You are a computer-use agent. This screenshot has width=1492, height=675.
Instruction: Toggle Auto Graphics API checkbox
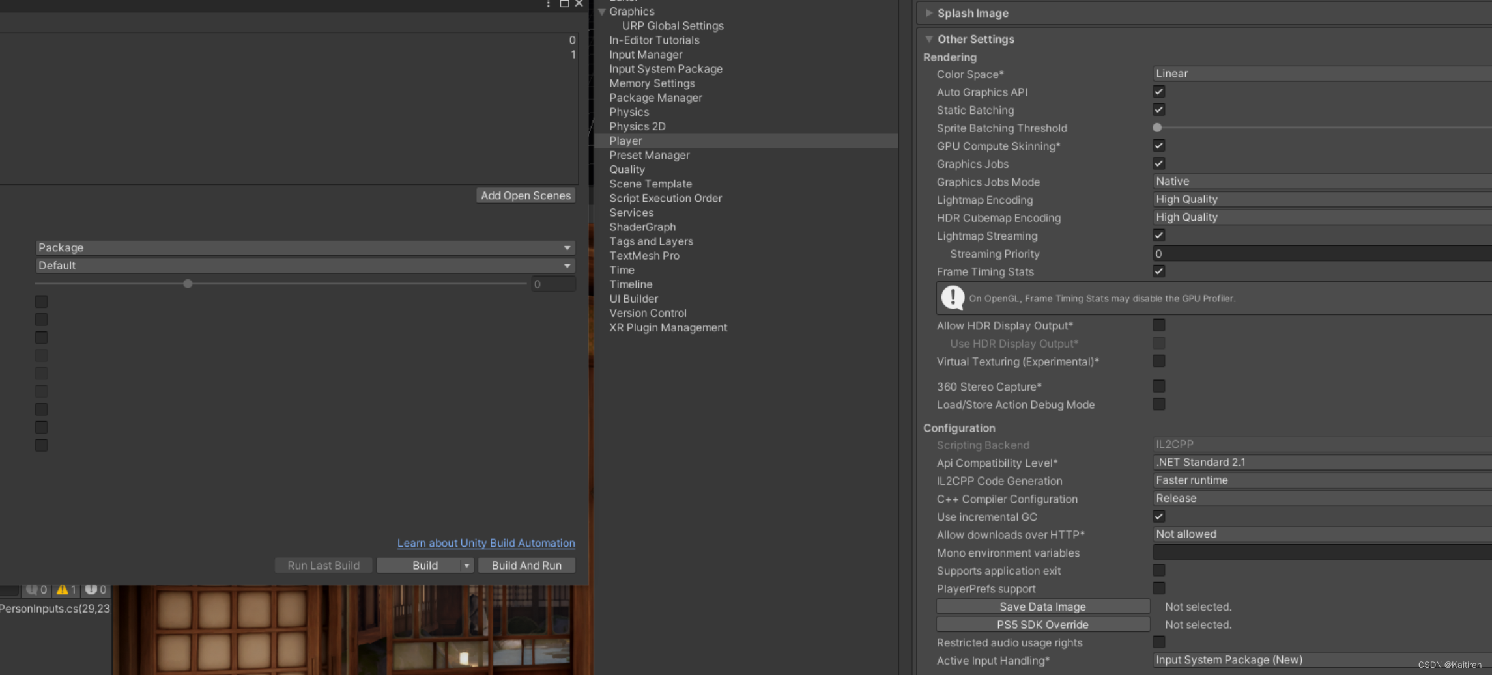(1158, 92)
